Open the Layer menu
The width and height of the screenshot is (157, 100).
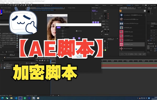8,3
